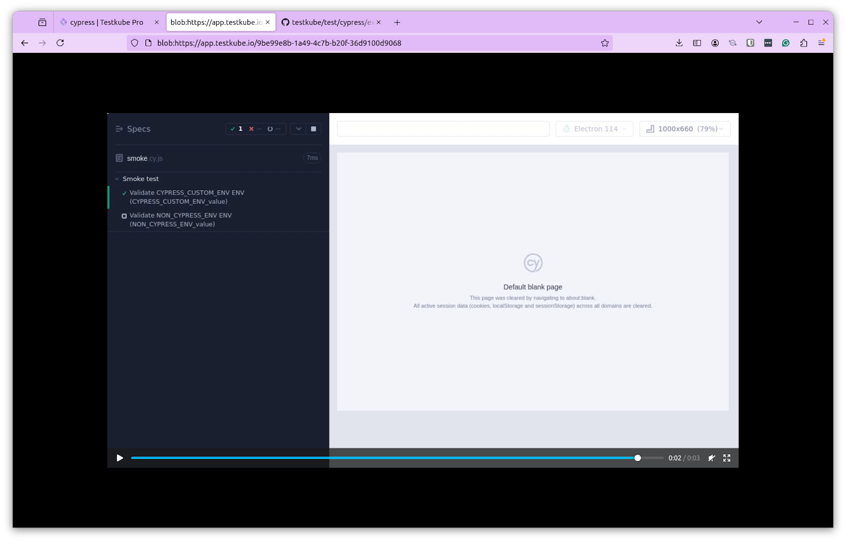Image resolution: width=846 pixels, height=542 pixels.
Task: Select Validate NON_CYPRESS_ENV ENV test
Action: tap(218, 220)
